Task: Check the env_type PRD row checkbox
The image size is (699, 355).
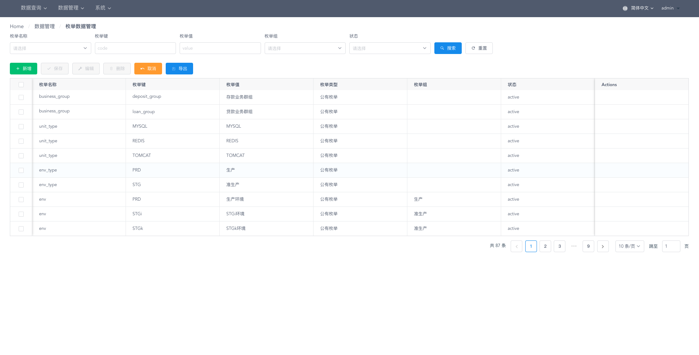Action: click(x=21, y=170)
